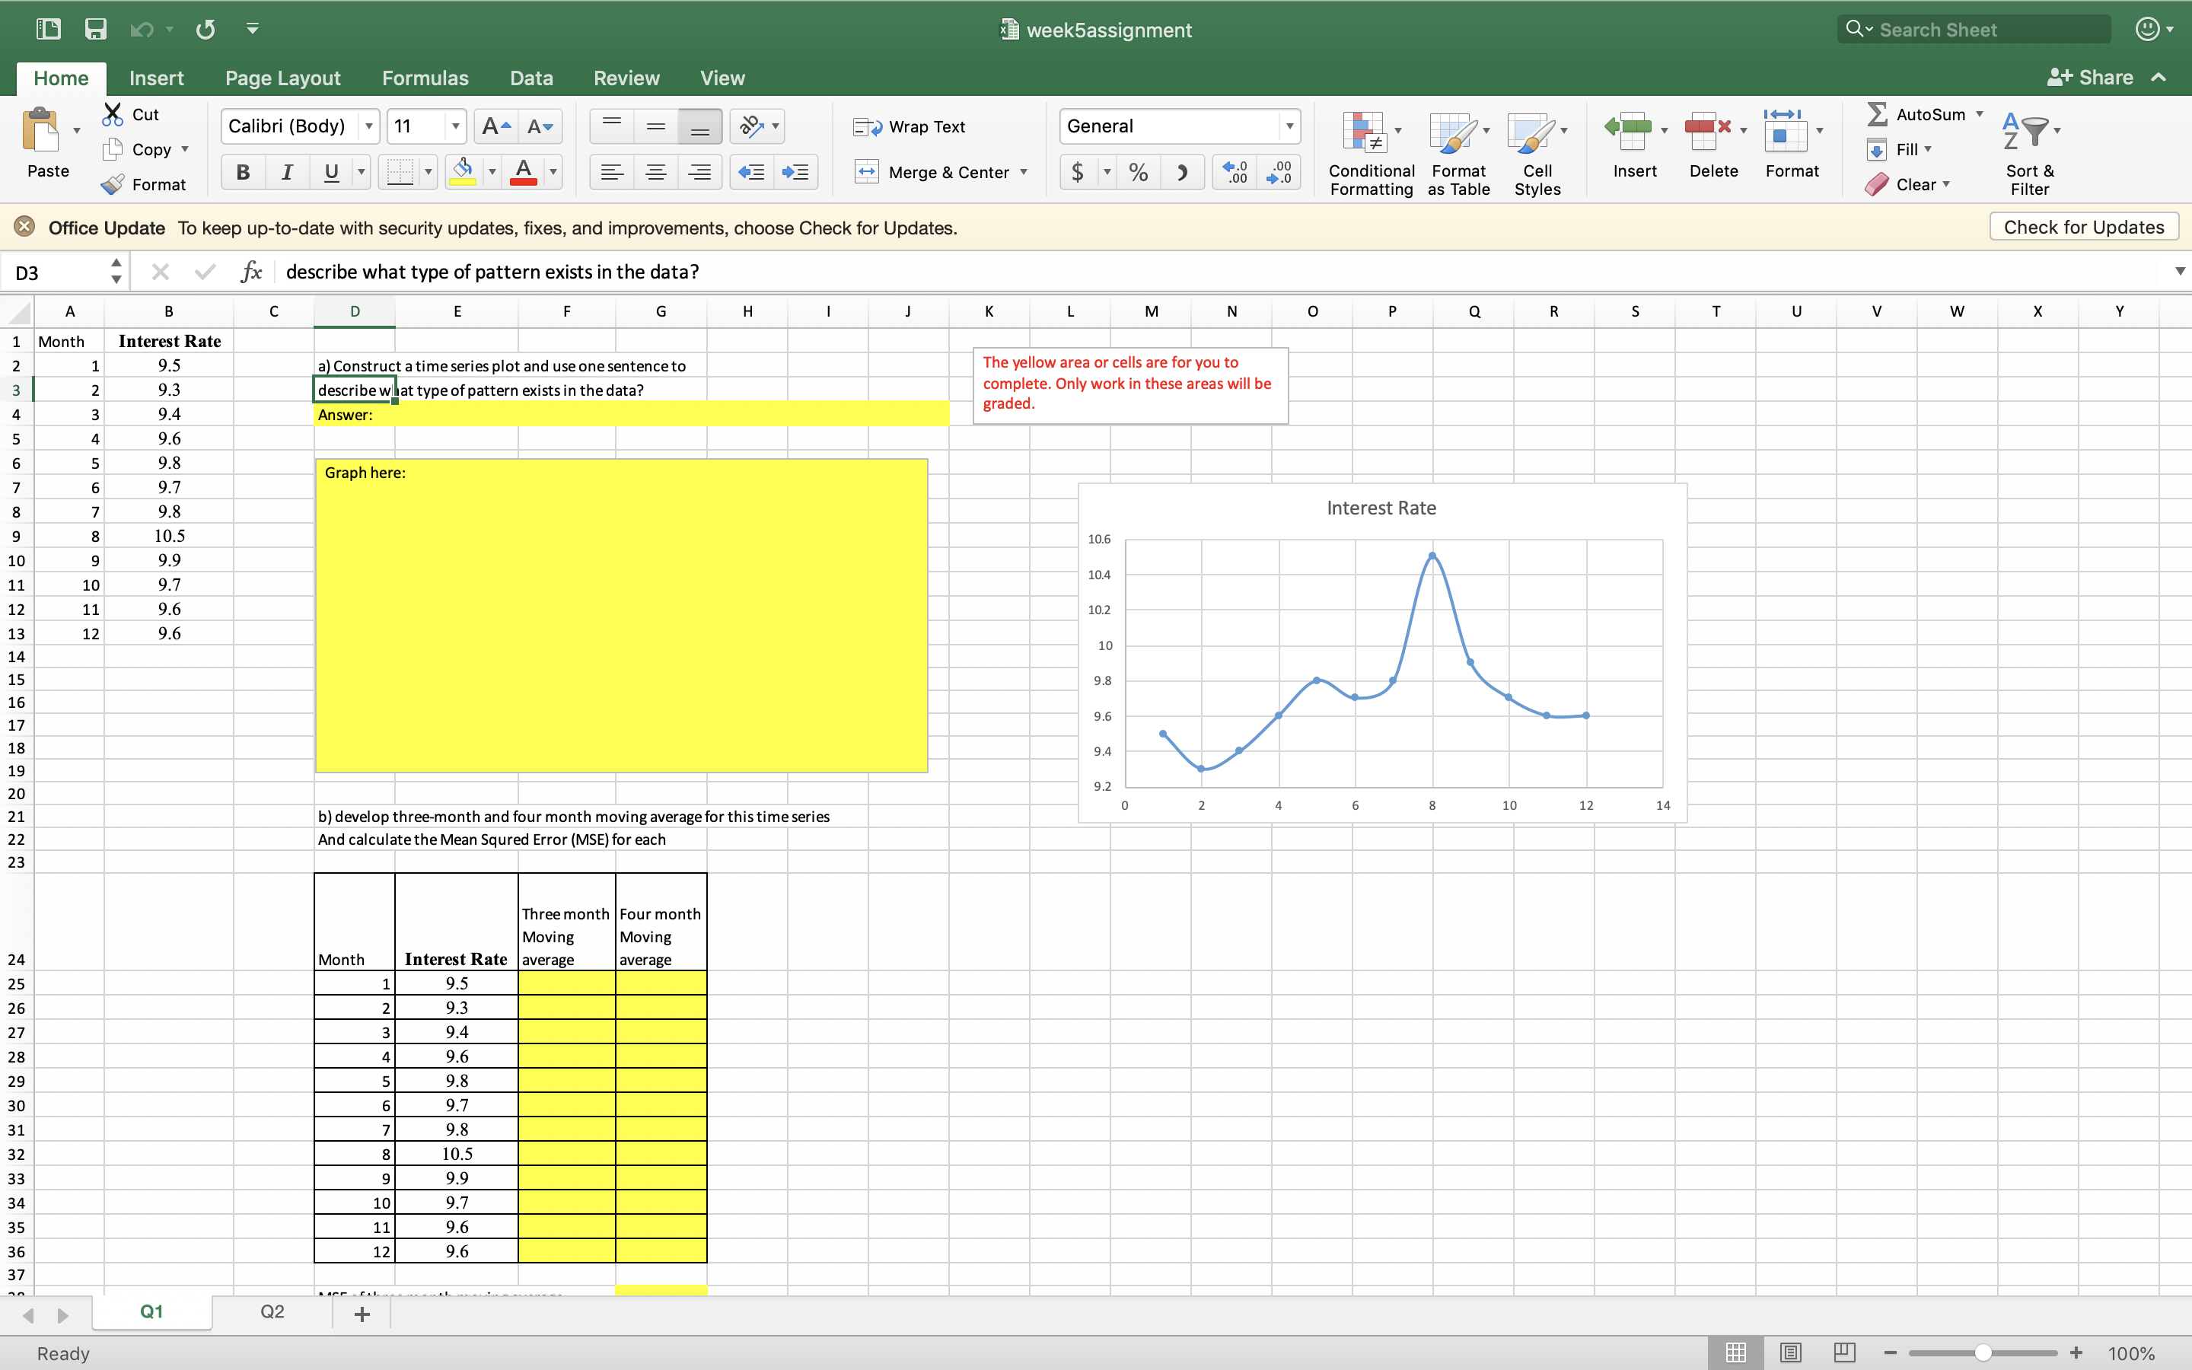This screenshot has height=1370, width=2192.
Task: Toggle italic formatting
Action: [286, 171]
